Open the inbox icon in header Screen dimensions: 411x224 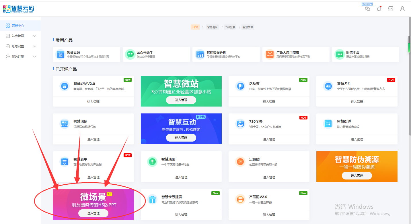391,9
